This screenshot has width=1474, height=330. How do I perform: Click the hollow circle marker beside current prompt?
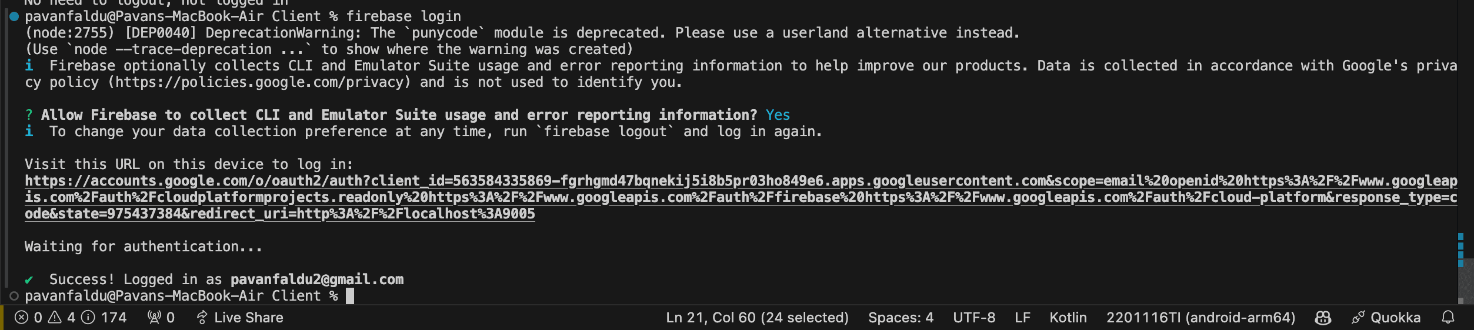(14, 296)
